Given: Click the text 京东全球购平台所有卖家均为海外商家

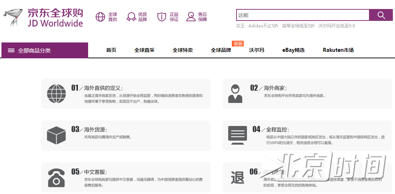Looking at the screenshot, I should [294, 96].
